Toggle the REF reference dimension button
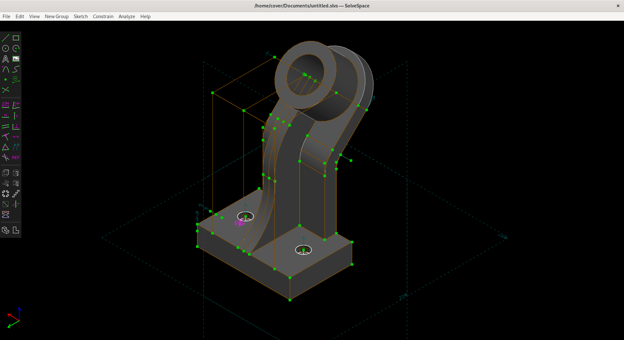This screenshot has width=624, height=340. (x=16, y=158)
